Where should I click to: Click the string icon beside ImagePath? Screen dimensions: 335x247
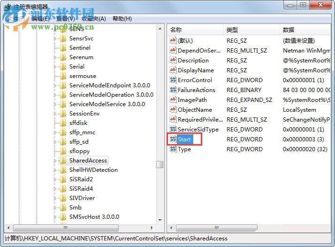(x=173, y=100)
